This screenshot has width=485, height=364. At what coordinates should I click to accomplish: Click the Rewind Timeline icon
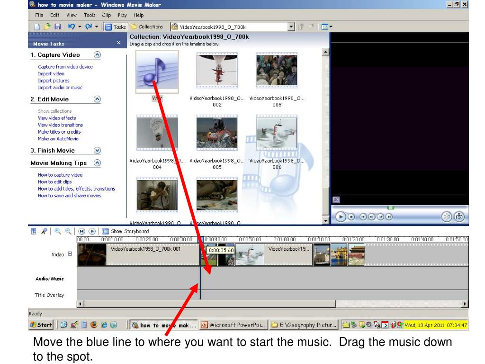pyautogui.click(x=81, y=231)
